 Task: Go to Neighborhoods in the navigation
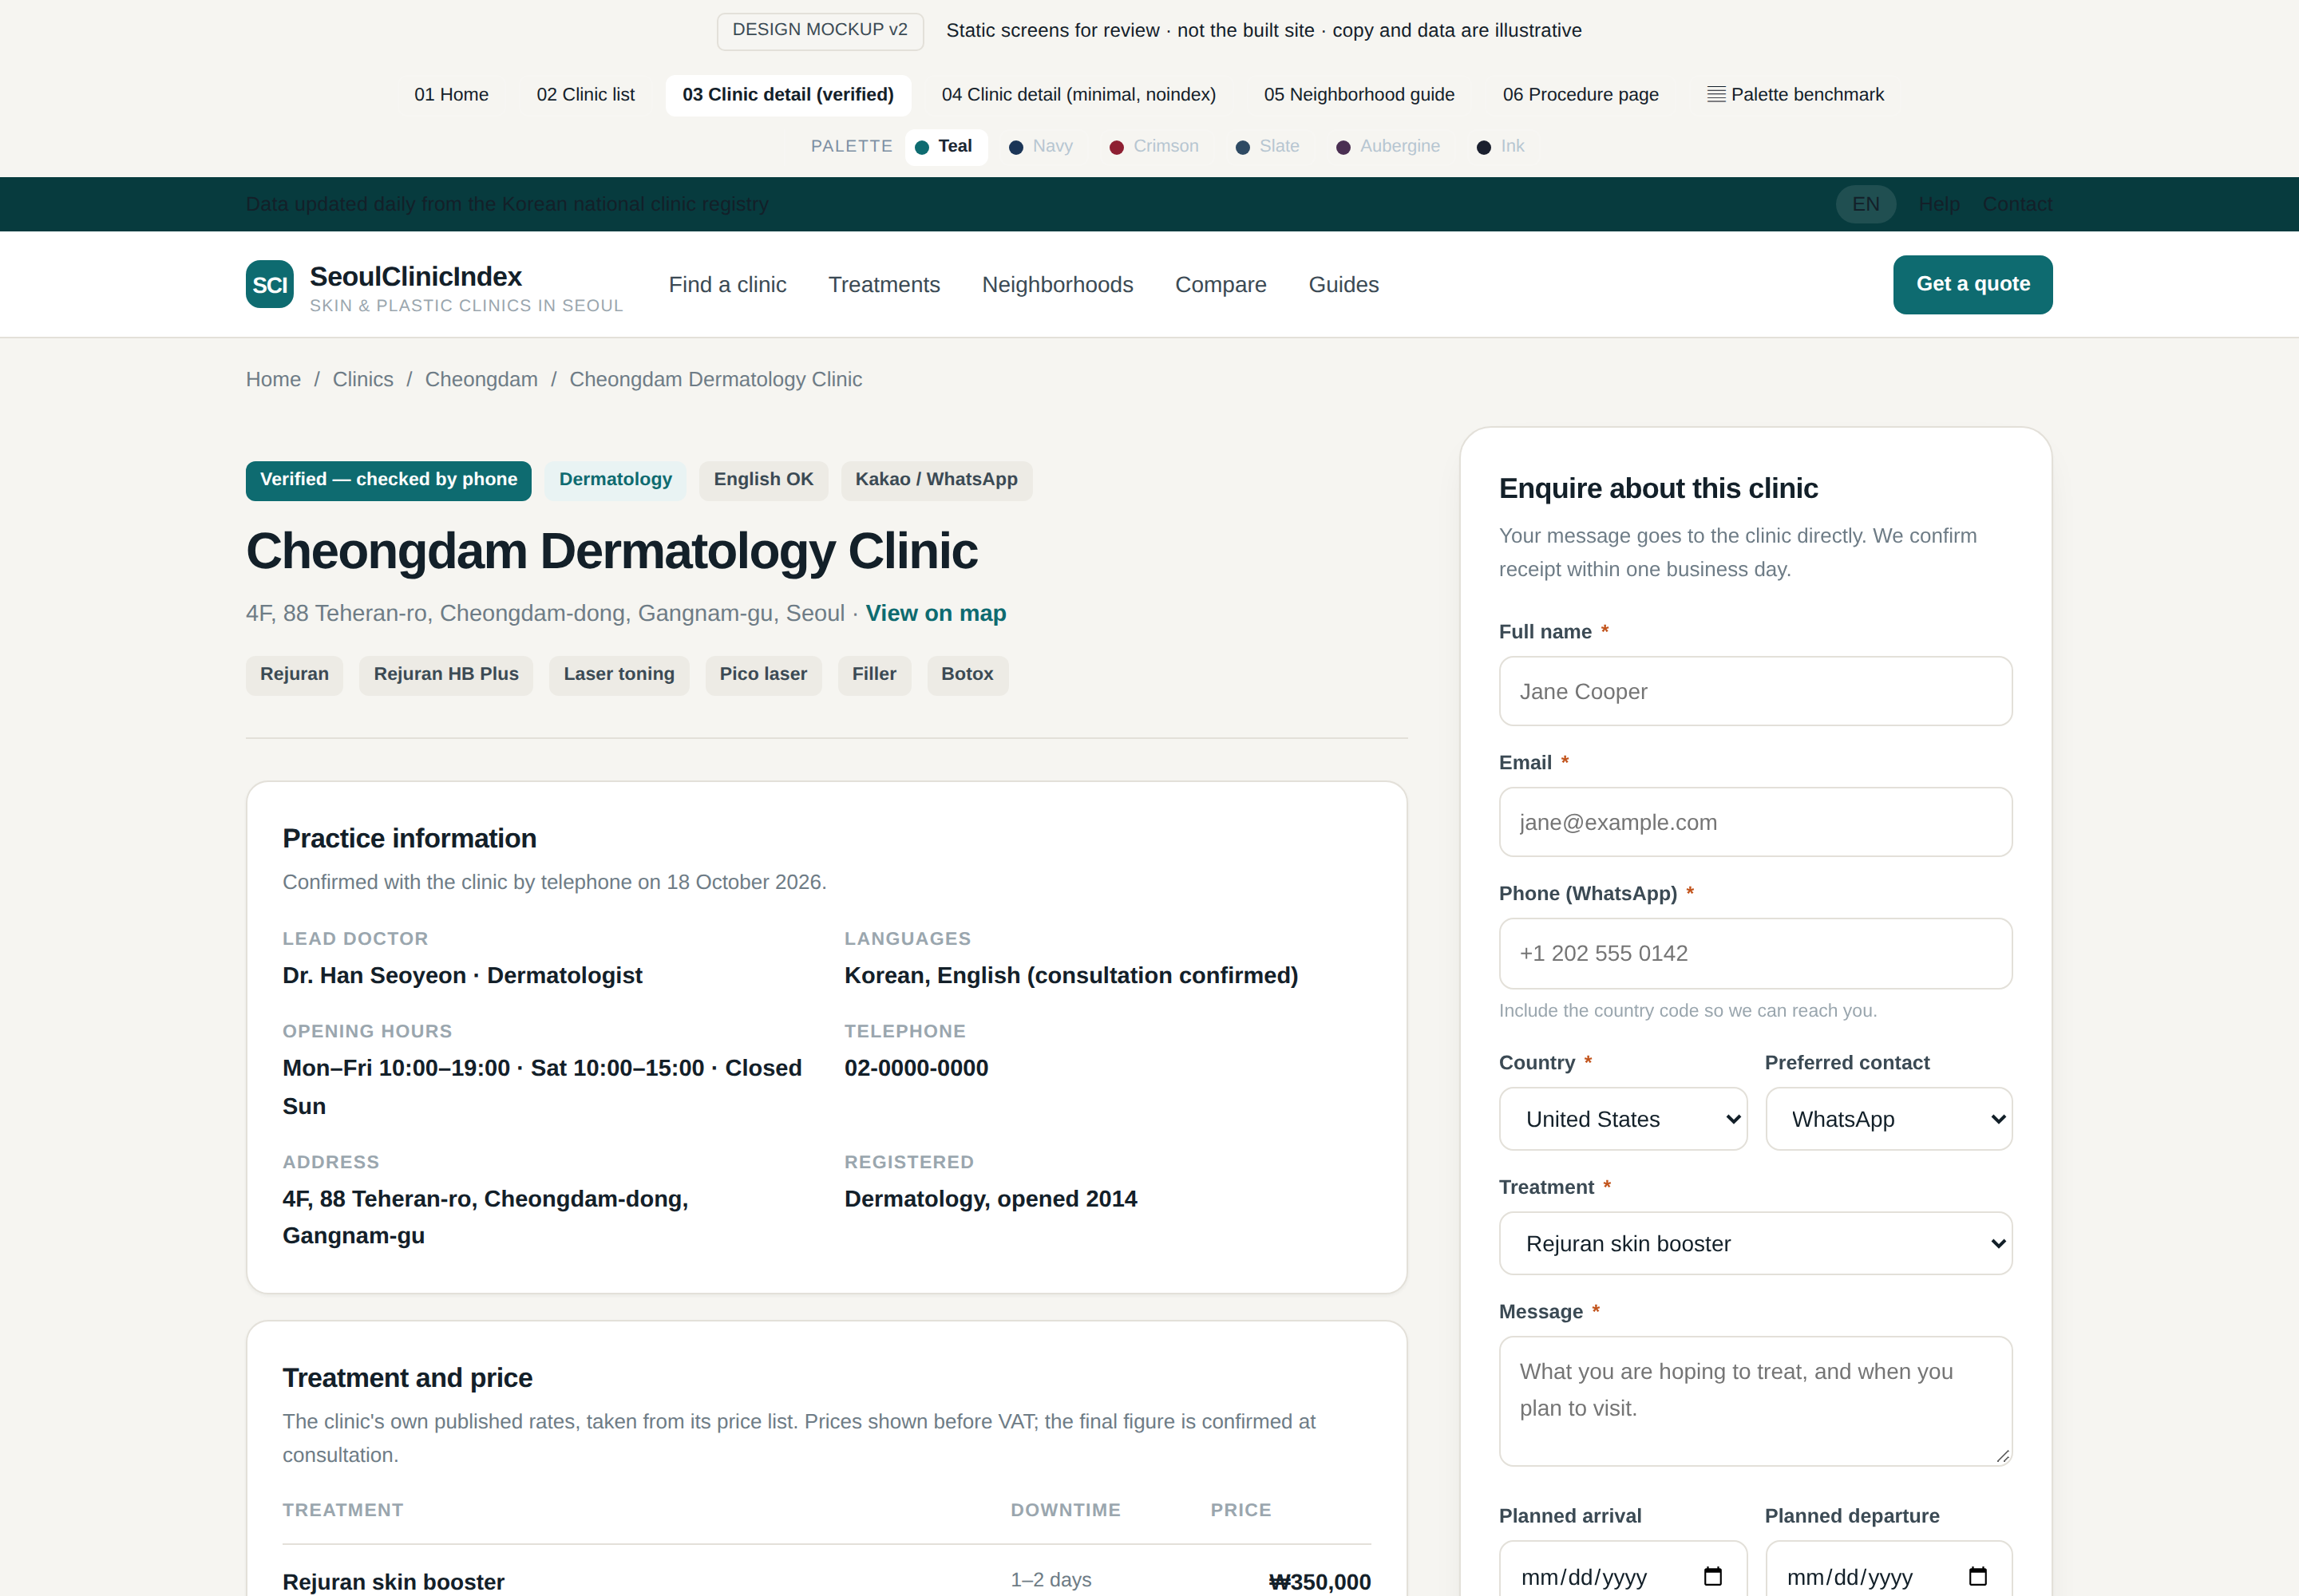[x=1058, y=285]
